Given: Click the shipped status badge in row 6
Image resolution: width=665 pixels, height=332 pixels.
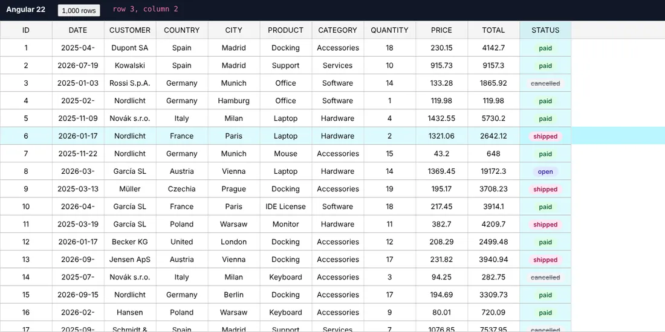Looking at the screenshot, I should click(545, 136).
